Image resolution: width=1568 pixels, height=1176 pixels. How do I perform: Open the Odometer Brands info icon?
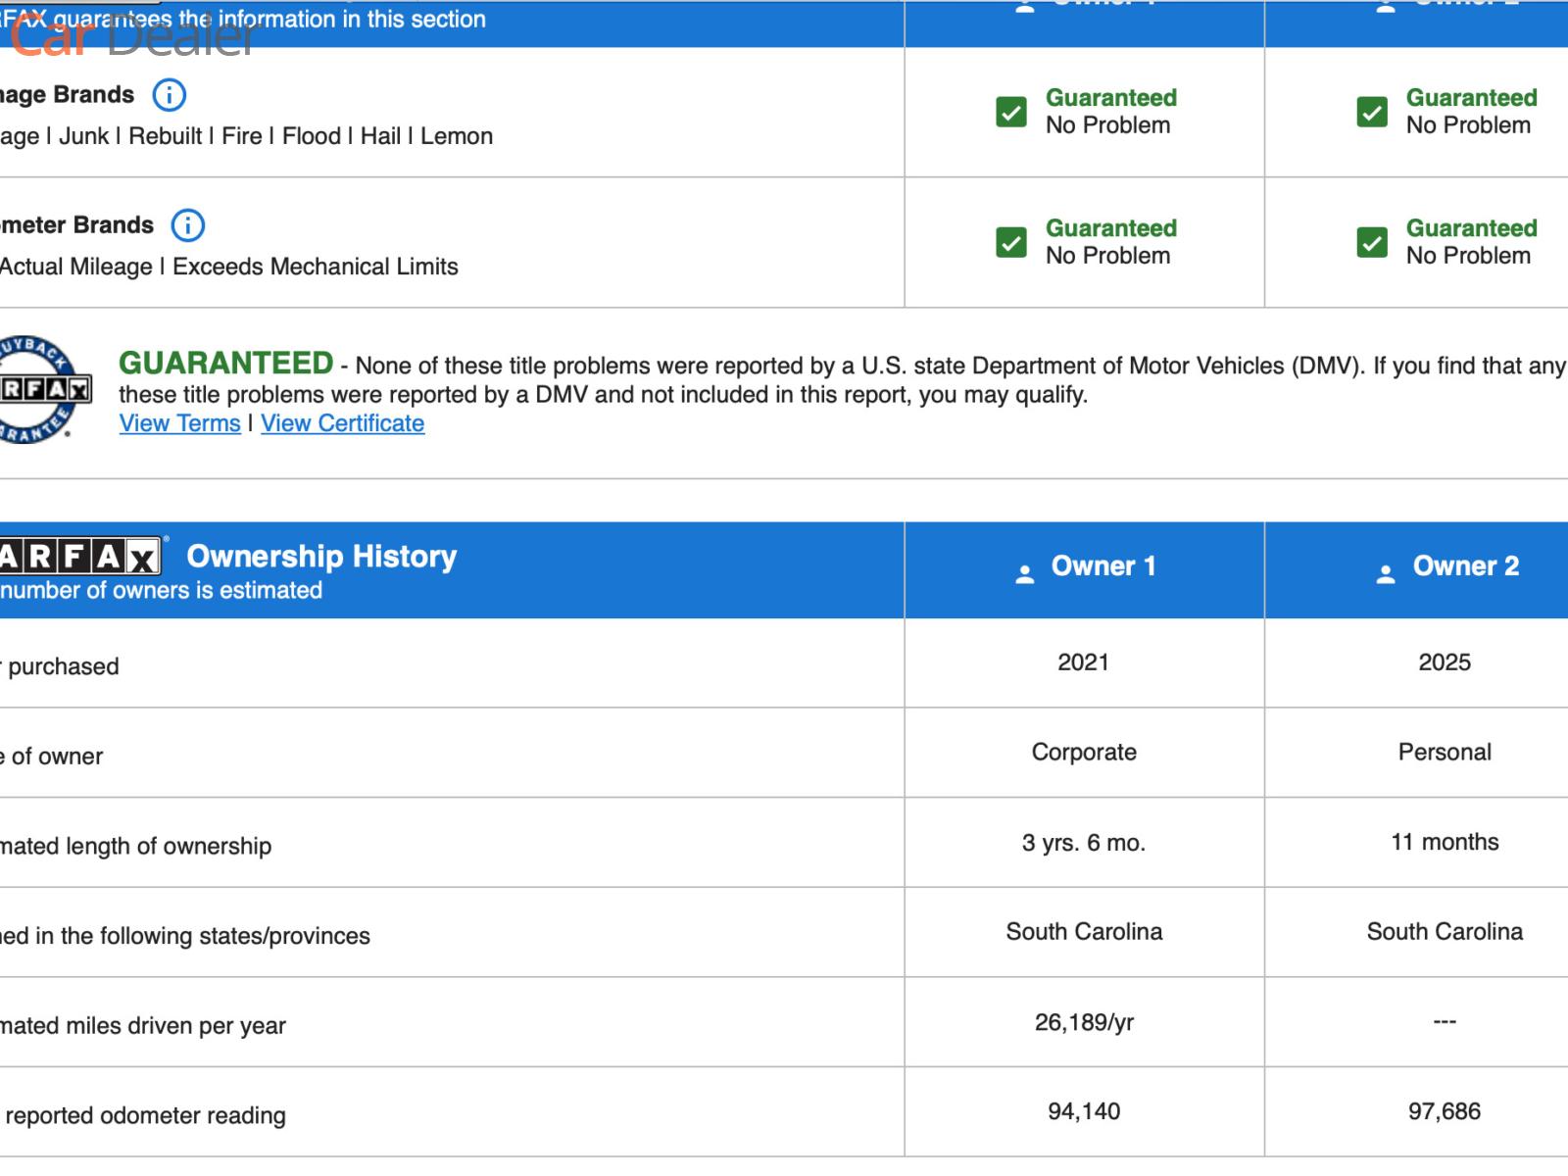tap(188, 225)
